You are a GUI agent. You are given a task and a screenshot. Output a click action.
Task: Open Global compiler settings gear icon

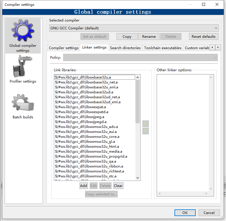(23, 30)
